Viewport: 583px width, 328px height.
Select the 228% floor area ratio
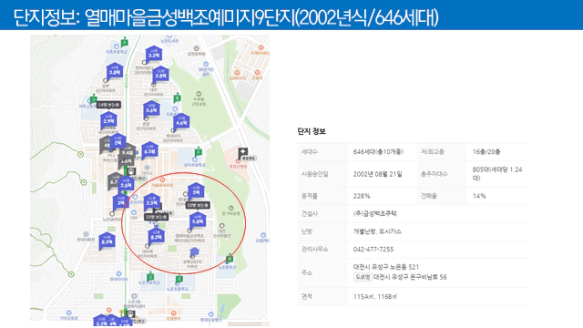tap(362, 196)
